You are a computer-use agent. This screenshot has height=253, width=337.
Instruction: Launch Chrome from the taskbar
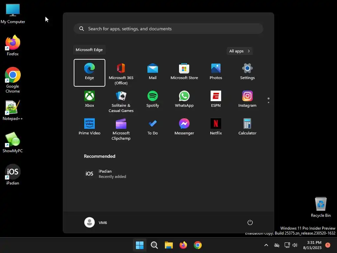click(x=198, y=245)
